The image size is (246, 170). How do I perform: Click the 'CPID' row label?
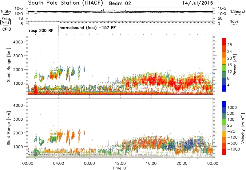pyautogui.click(x=7, y=29)
